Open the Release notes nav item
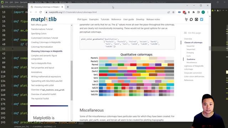Image resolution: width=228 pixels, height=128 pixels. pyautogui.click(x=153, y=19)
